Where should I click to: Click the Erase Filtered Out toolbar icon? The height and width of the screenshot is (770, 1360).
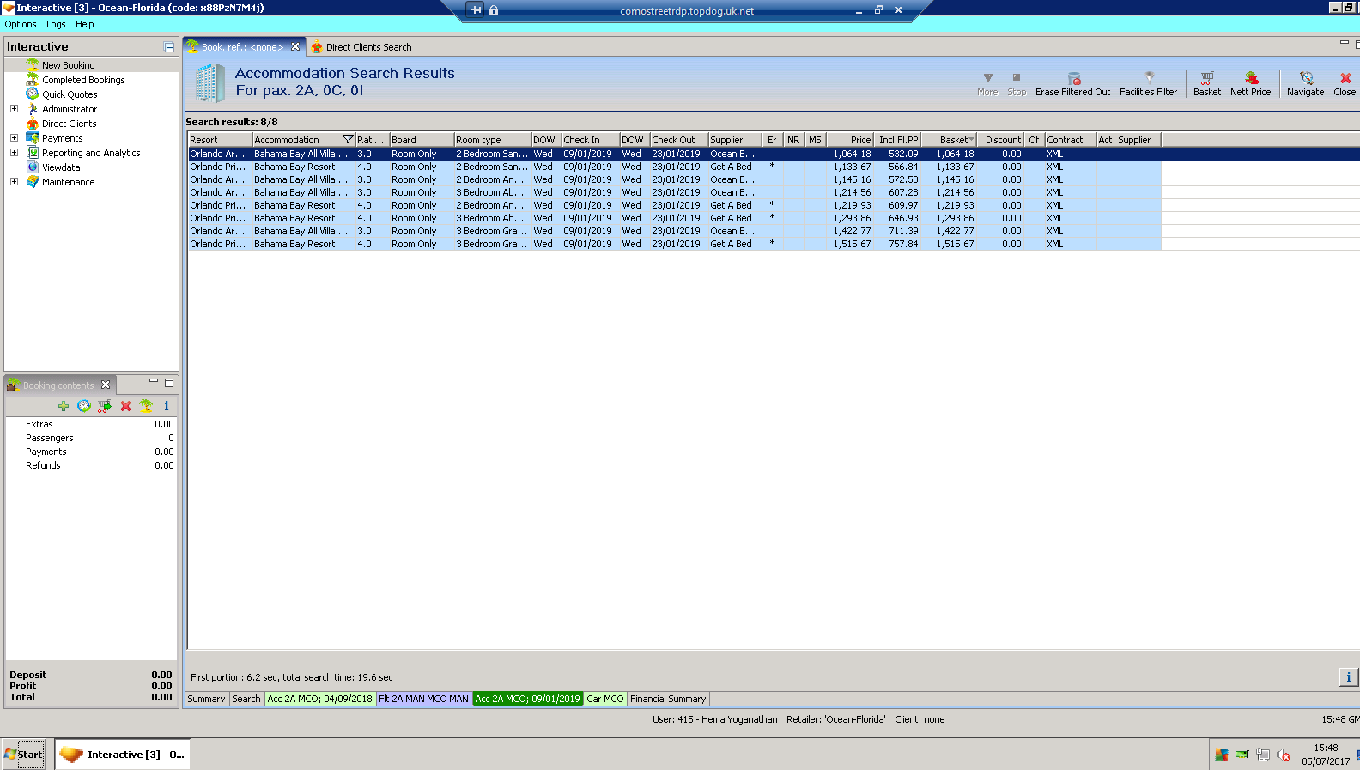click(x=1073, y=78)
